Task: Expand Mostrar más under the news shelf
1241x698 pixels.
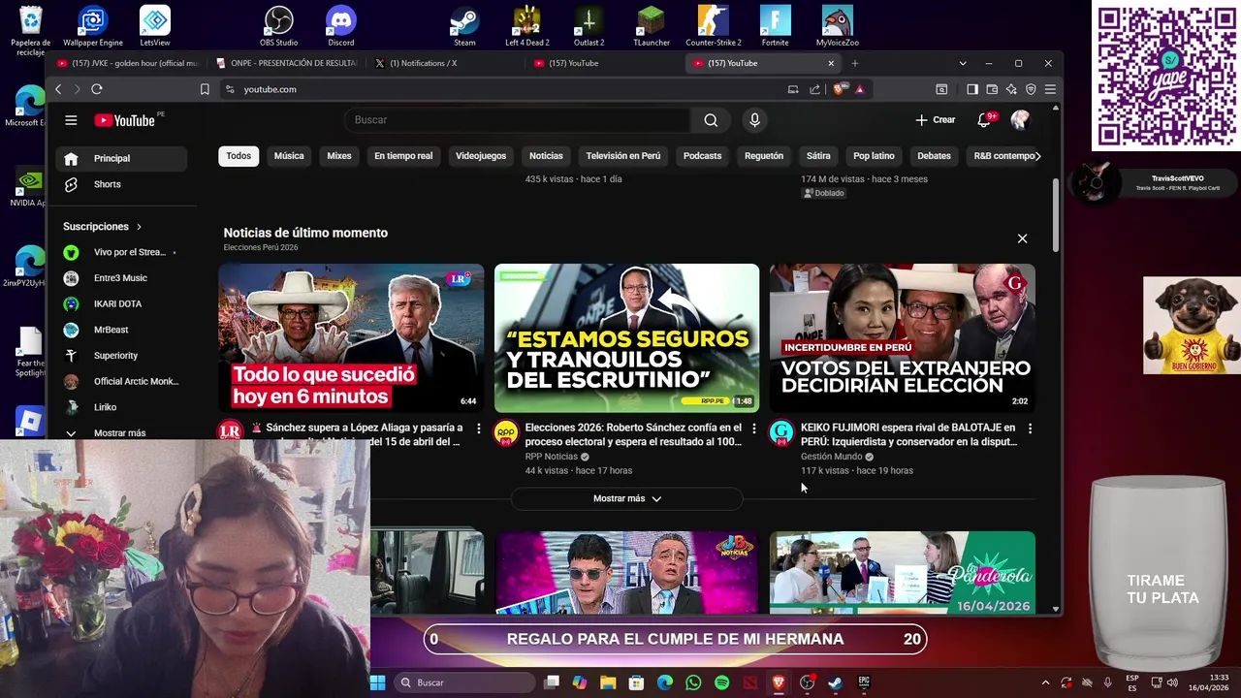Action: (626, 498)
